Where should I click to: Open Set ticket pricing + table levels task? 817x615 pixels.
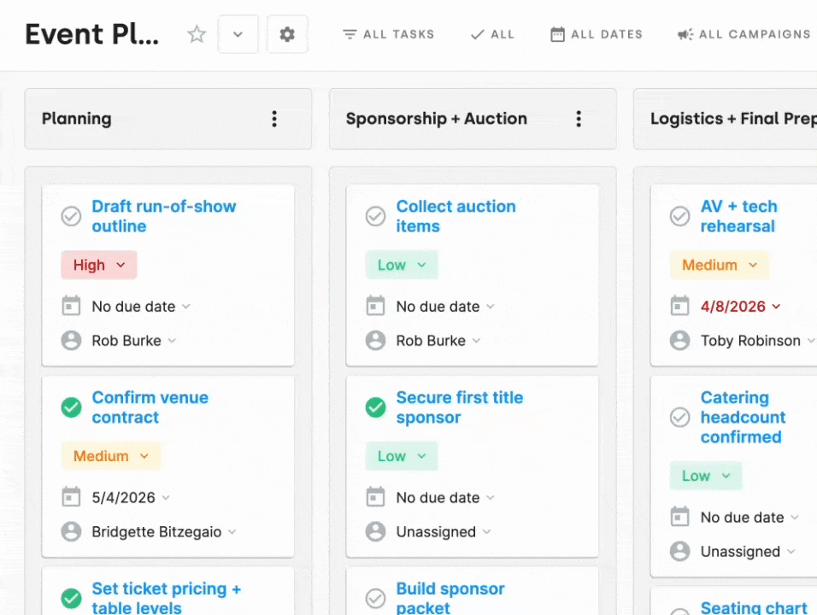pos(166,598)
